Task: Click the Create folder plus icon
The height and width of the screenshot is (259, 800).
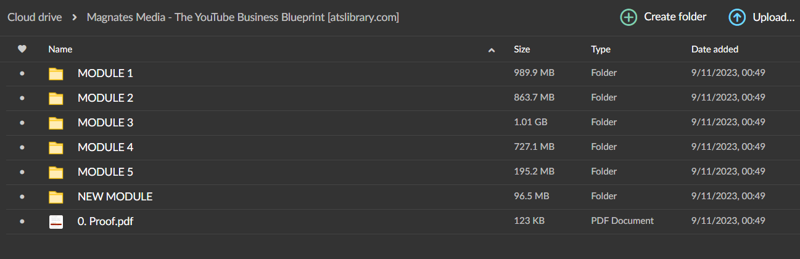Action: click(629, 17)
